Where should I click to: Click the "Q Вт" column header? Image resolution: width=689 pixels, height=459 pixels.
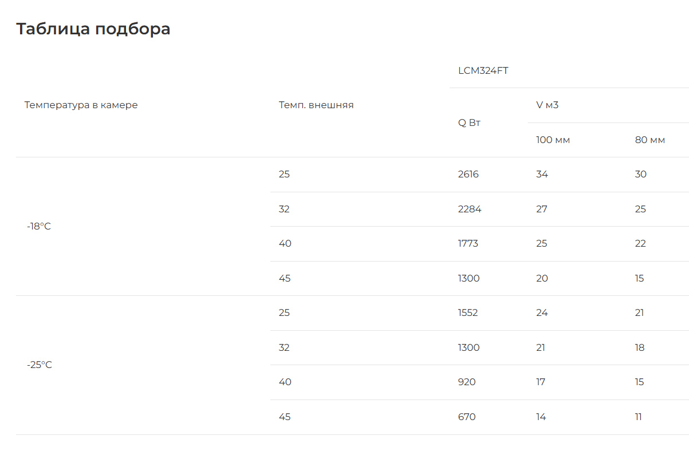pos(469,122)
